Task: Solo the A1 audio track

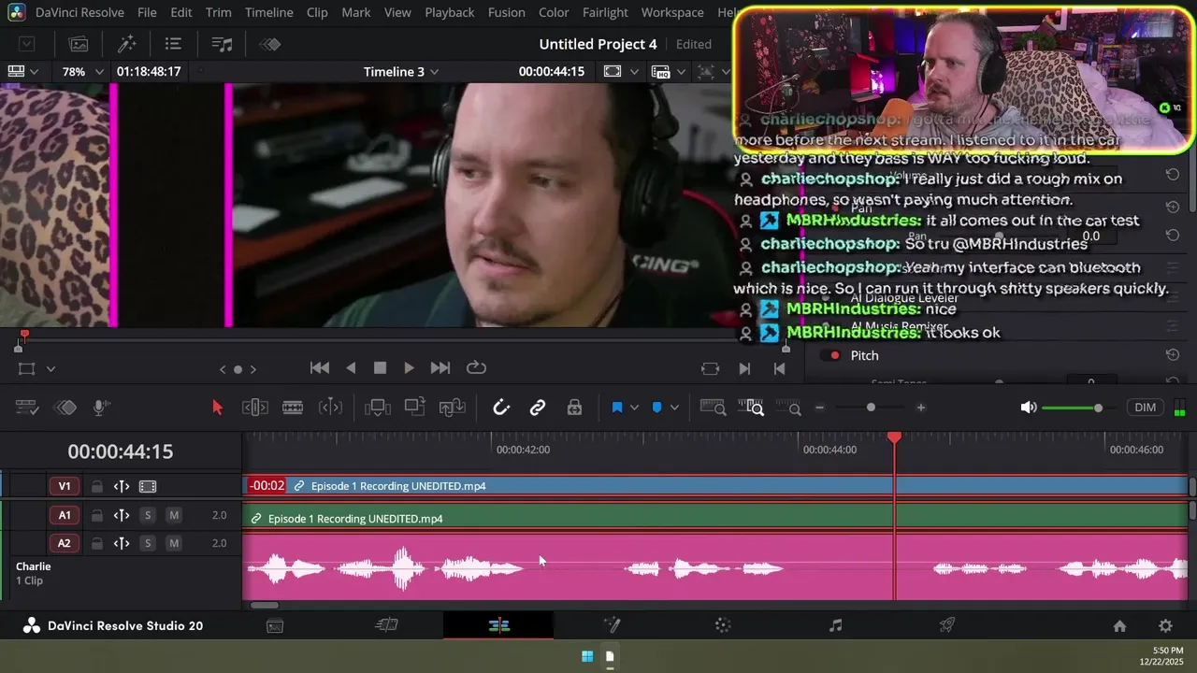Action: (148, 515)
